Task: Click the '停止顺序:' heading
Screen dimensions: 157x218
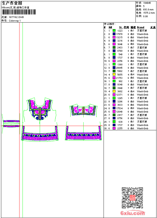Action: (x=110, y=24)
